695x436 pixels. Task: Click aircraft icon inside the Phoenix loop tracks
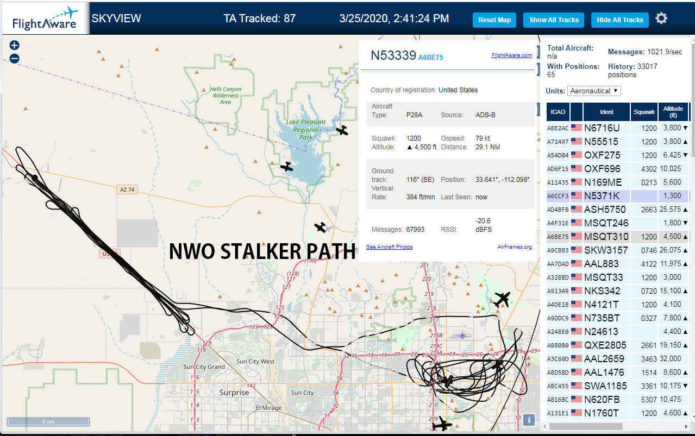pos(448,381)
